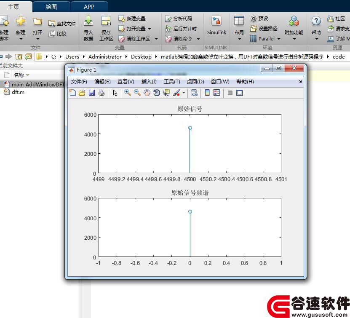Click the 打开变量 button
The height and width of the screenshot is (318, 350).
(132, 29)
